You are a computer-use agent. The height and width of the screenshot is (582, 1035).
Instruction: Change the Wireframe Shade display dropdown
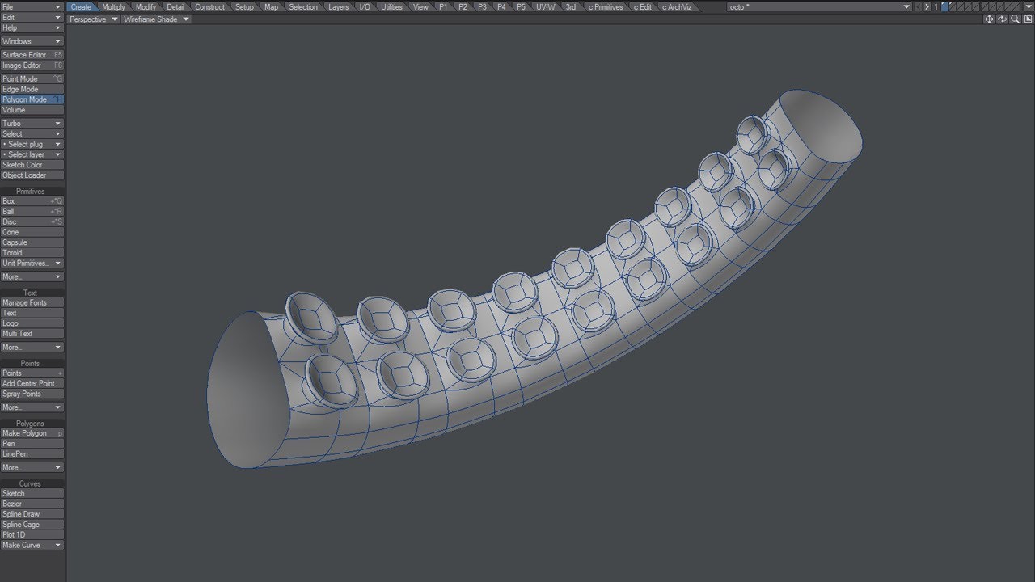click(x=156, y=19)
